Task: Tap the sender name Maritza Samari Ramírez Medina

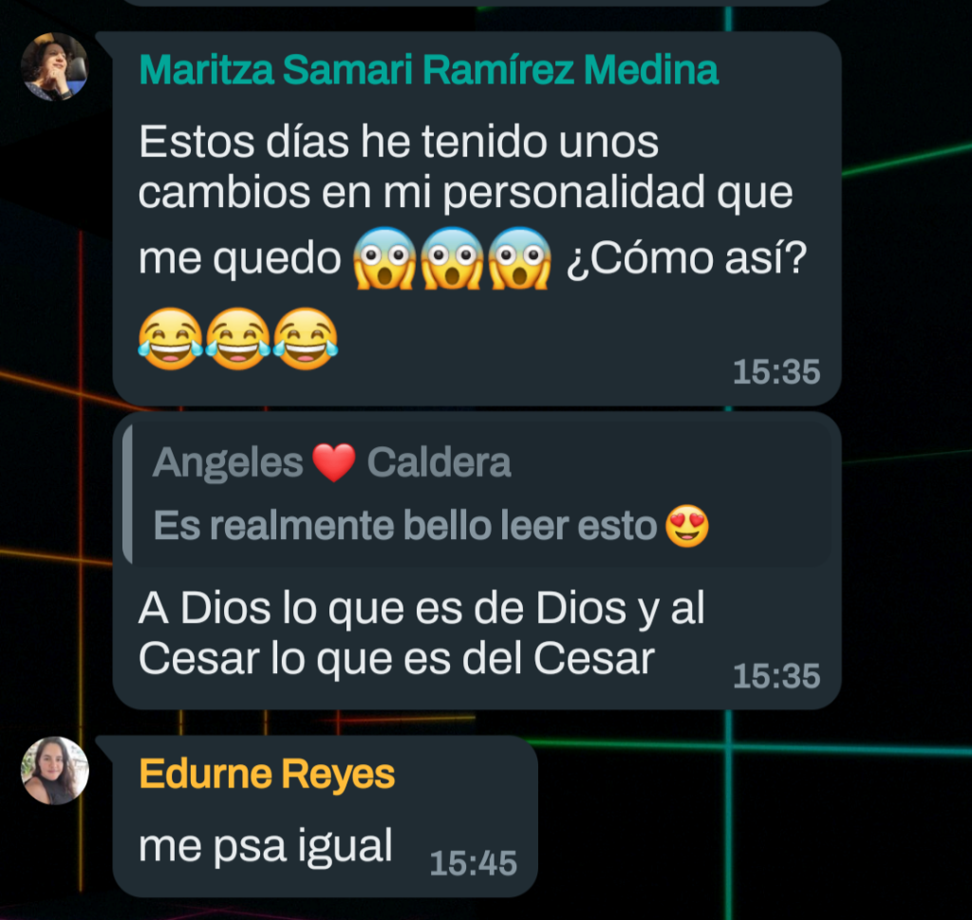Action: (428, 69)
